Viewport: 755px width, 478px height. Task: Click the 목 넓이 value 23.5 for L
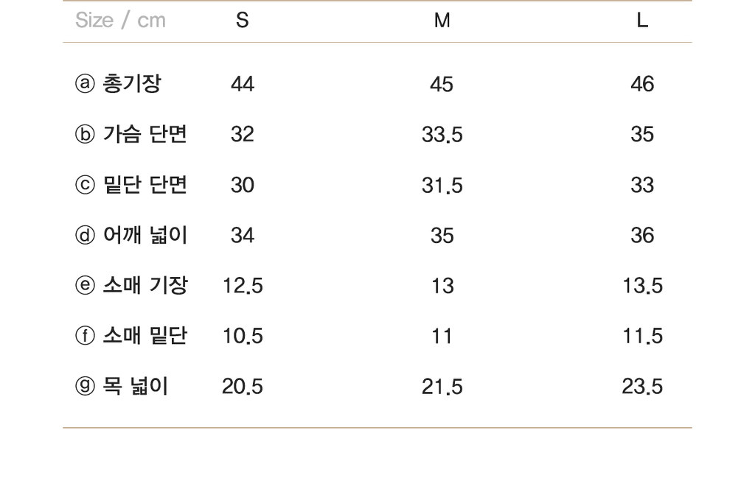(x=642, y=387)
